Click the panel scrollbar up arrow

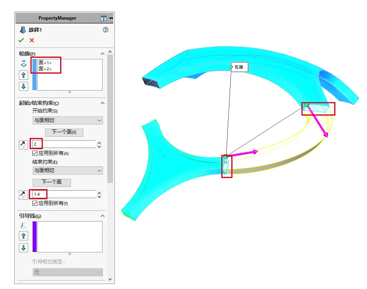(x=110, y=52)
